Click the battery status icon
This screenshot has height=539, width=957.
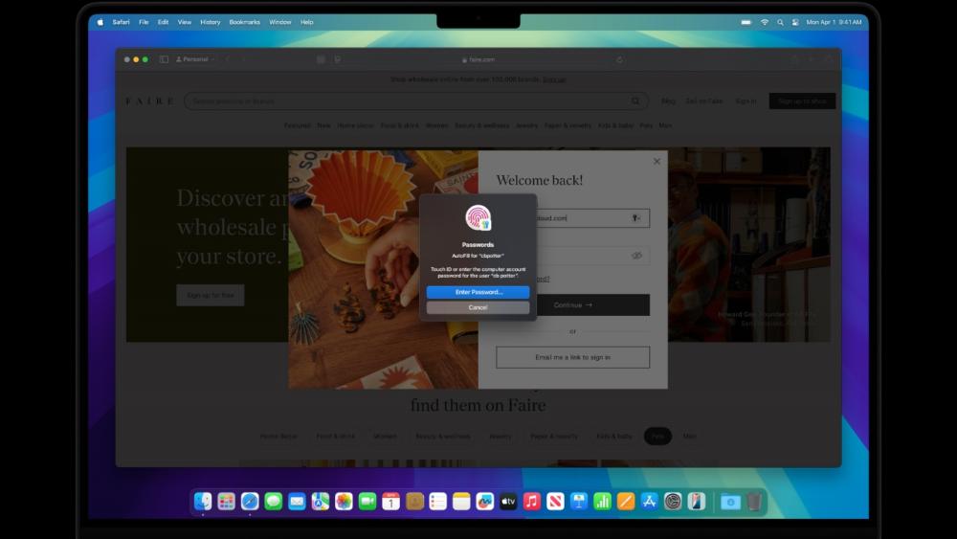[x=746, y=22]
